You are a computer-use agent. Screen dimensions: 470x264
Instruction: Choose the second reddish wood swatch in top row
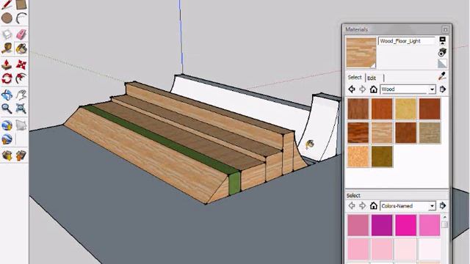click(382, 109)
